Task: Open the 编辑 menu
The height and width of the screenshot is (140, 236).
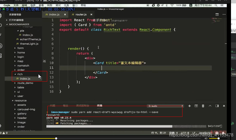Action: 24,5
